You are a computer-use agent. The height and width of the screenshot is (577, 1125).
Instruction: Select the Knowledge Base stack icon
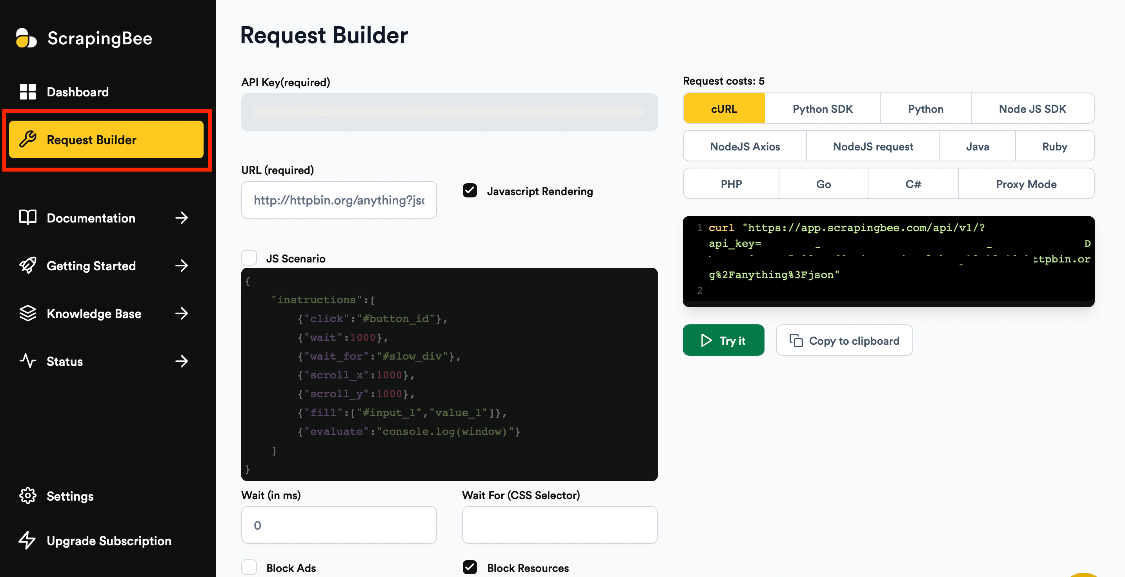point(27,313)
